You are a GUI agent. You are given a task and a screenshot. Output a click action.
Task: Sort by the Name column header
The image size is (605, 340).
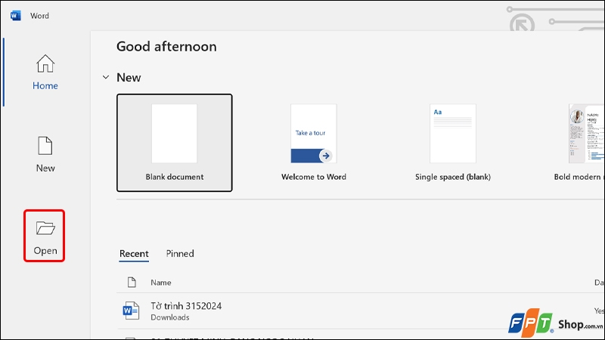[161, 283]
